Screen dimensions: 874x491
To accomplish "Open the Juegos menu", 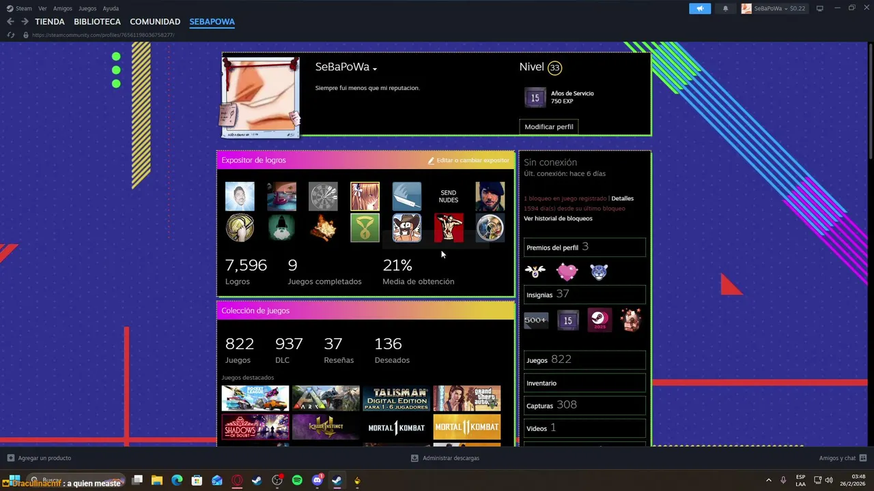I will (87, 8).
